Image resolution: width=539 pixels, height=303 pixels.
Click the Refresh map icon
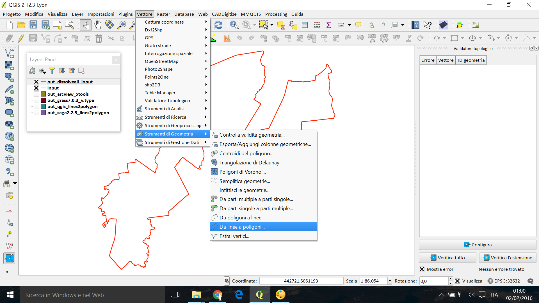point(218,25)
